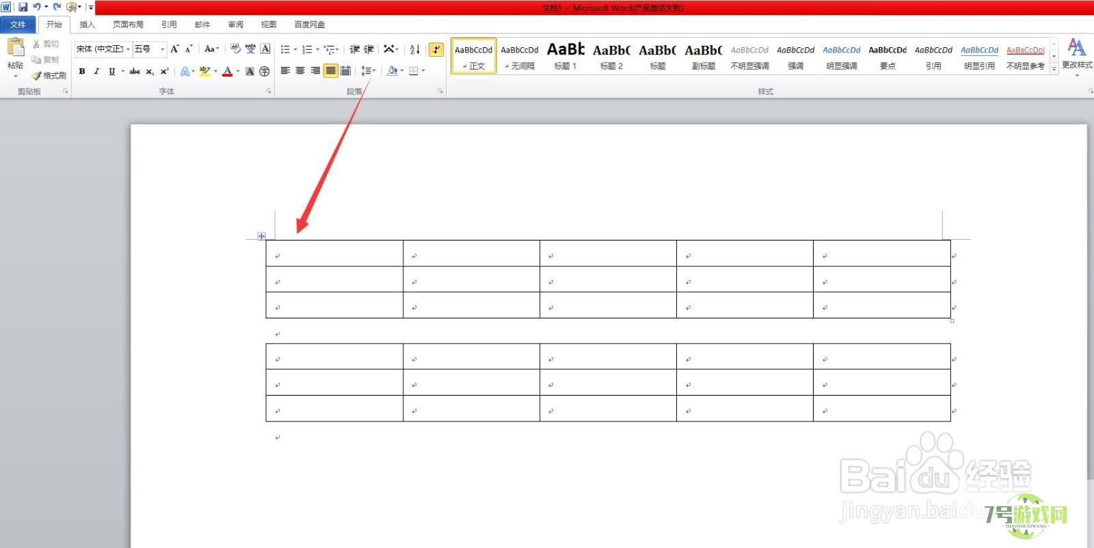Apply text effects (glowing A)

pos(185,71)
